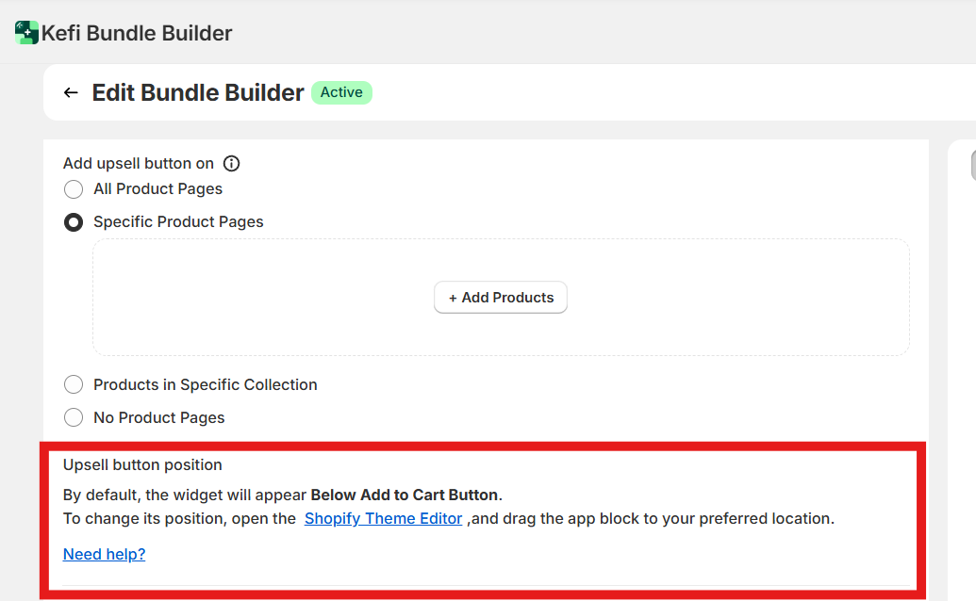Choose the Specific Product Pages radio button
Screen dimensions: 976x601
click(74, 222)
